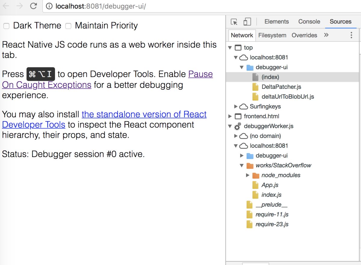The height and width of the screenshot is (265, 361).
Task: Switch to the Elements tab
Action: tap(276, 21)
